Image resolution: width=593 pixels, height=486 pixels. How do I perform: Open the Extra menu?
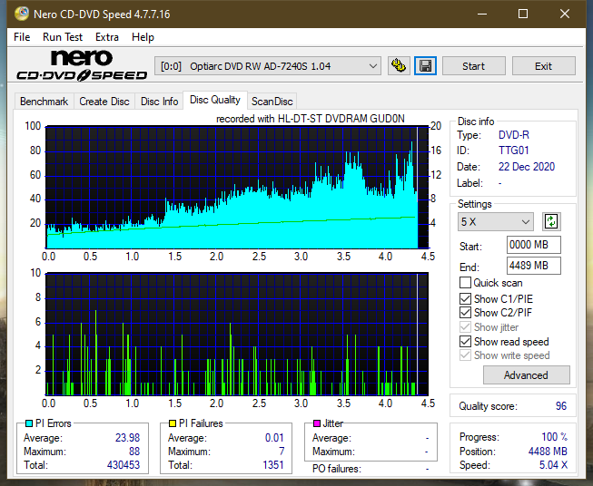tap(107, 37)
